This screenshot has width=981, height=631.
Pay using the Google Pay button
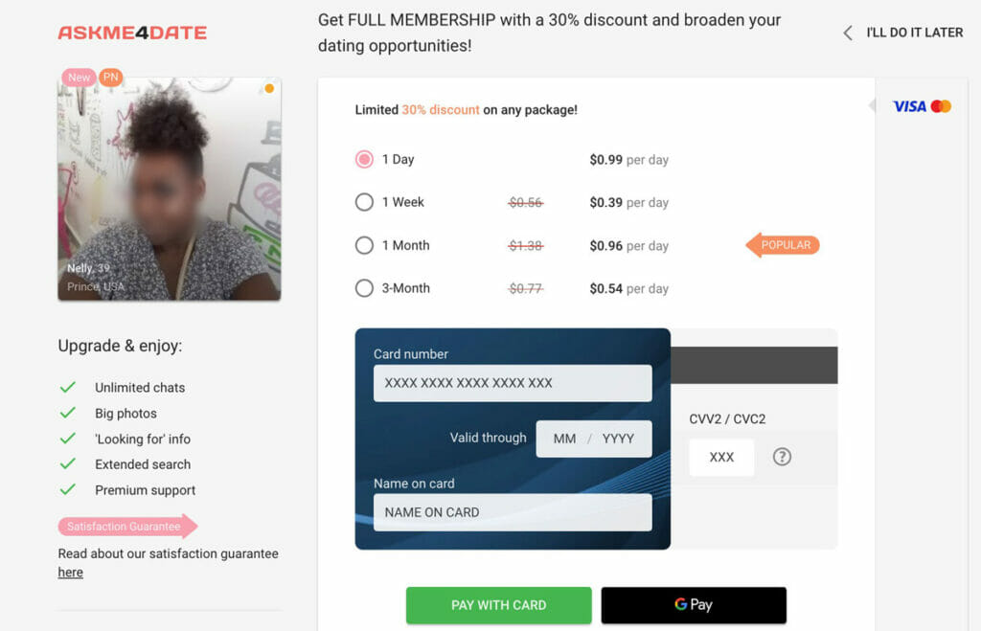tap(694, 605)
